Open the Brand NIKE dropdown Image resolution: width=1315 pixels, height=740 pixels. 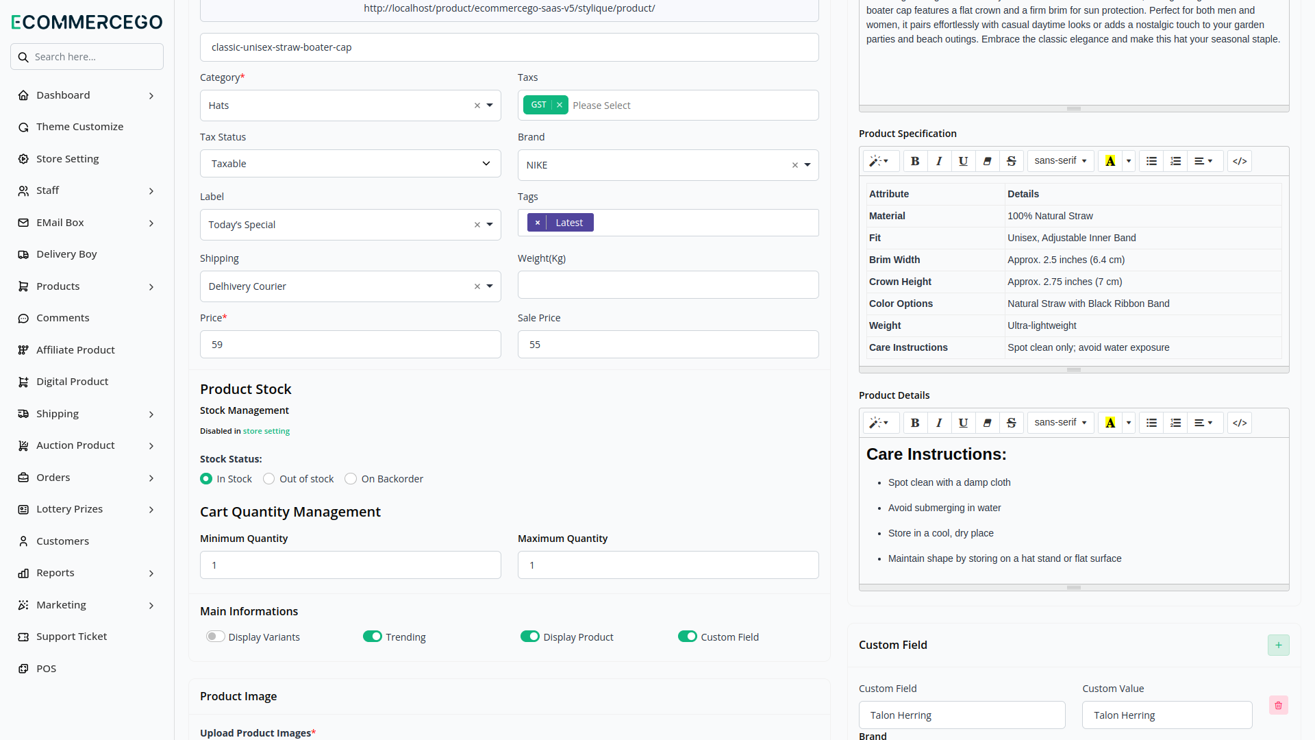(668, 165)
